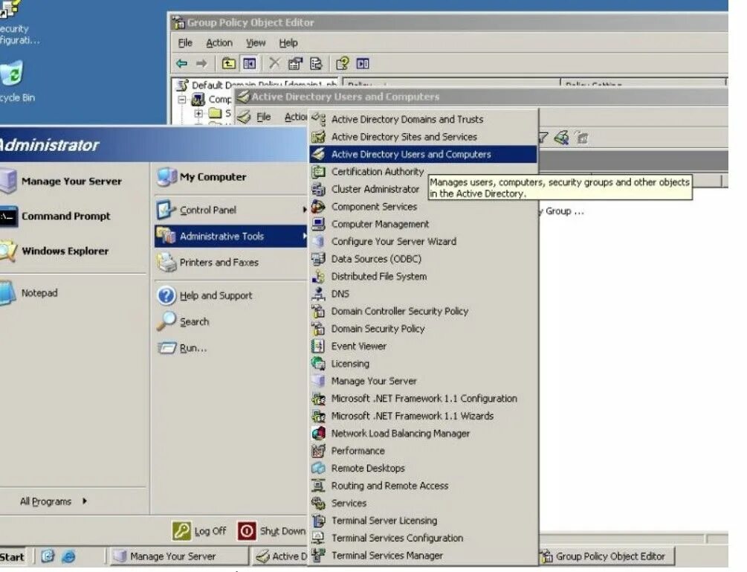
Task: Select Administrative Tools in Start menu
Action: point(230,236)
